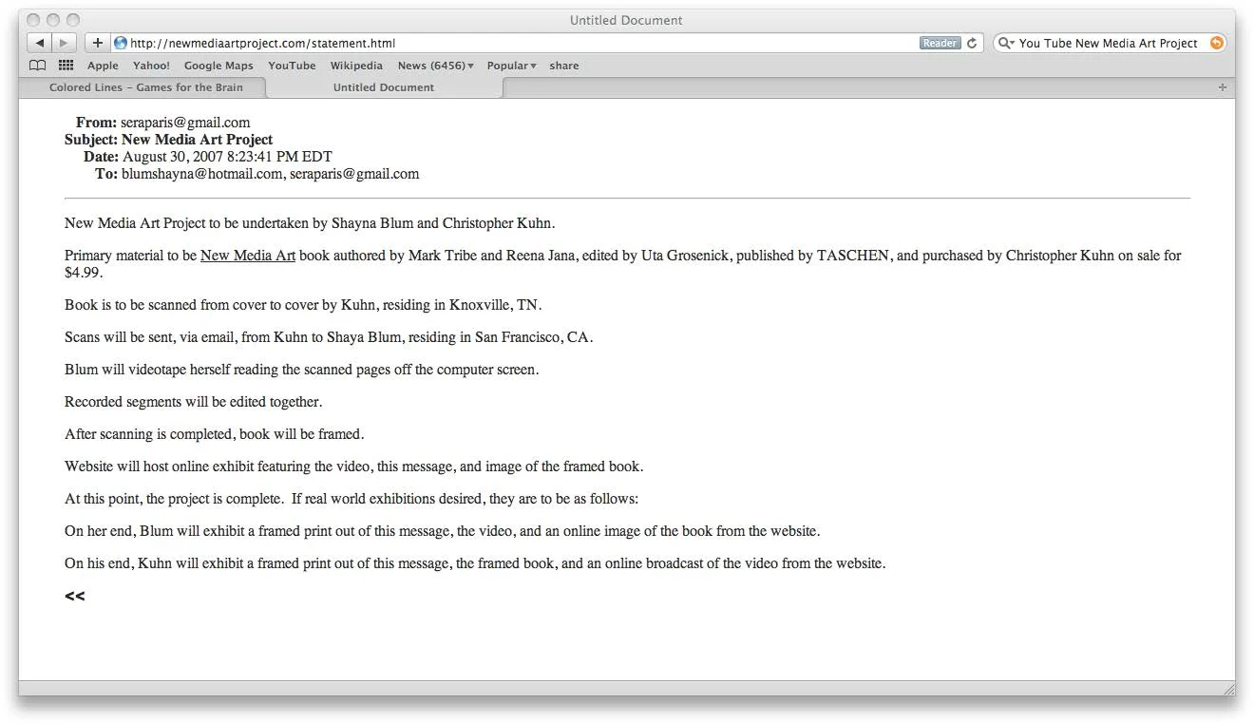
Task: Close the Safari window
Action: 35,20
